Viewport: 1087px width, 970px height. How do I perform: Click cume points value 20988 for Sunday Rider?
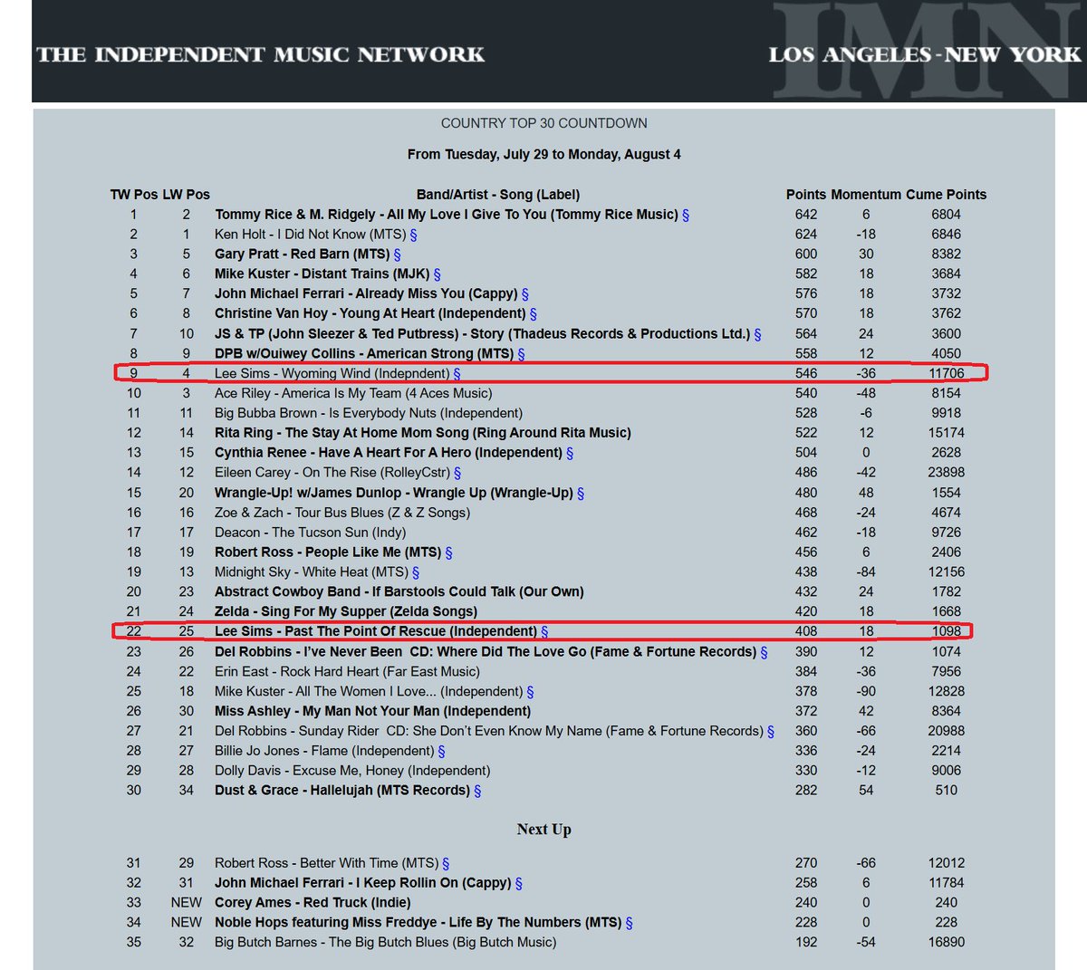click(x=947, y=731)
